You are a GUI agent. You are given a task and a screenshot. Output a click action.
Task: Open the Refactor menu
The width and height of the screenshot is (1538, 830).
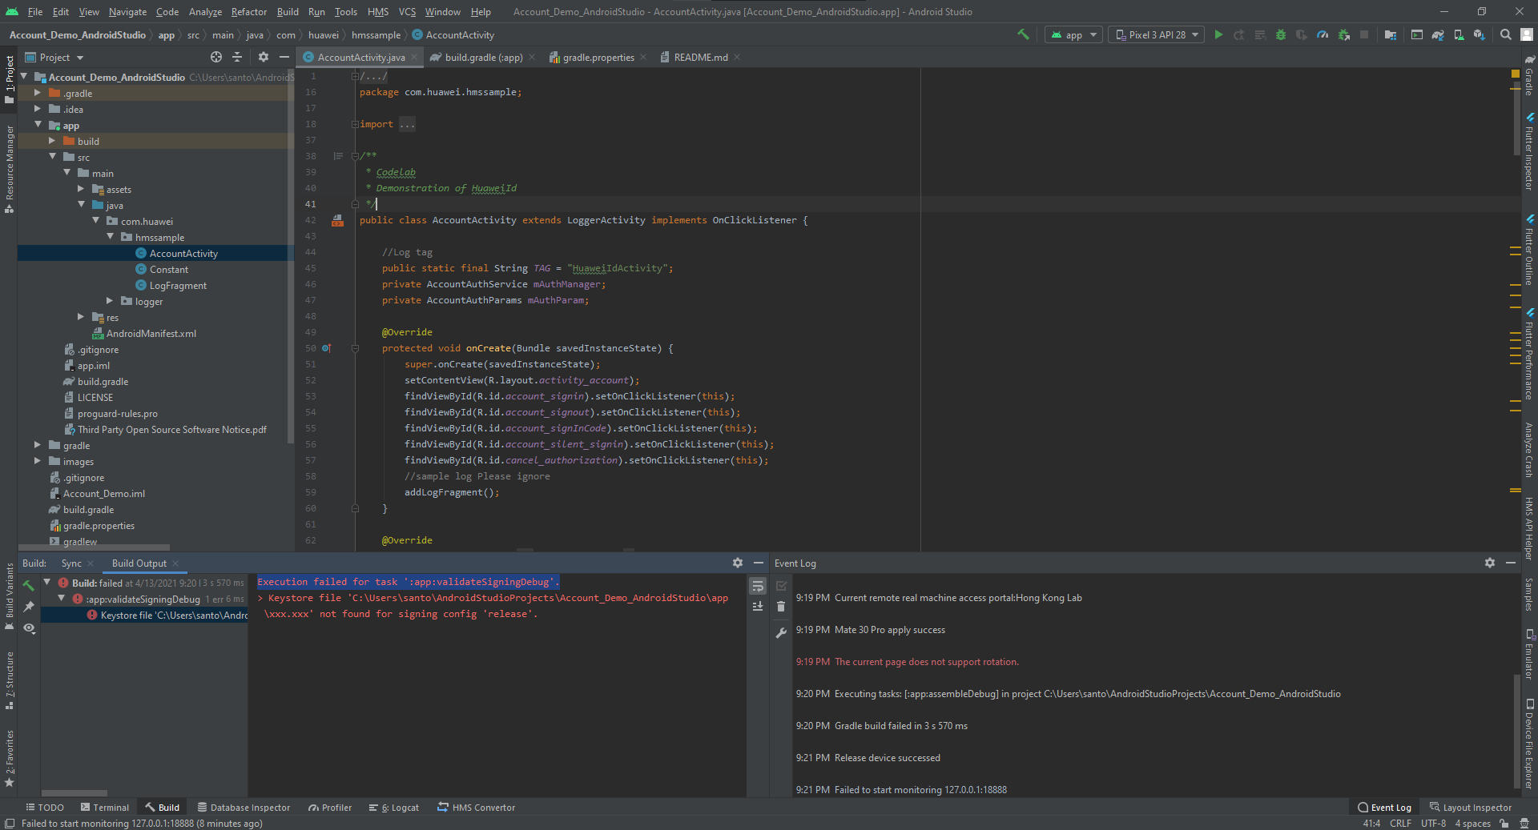pyautogui.click(x=248, y=12)
